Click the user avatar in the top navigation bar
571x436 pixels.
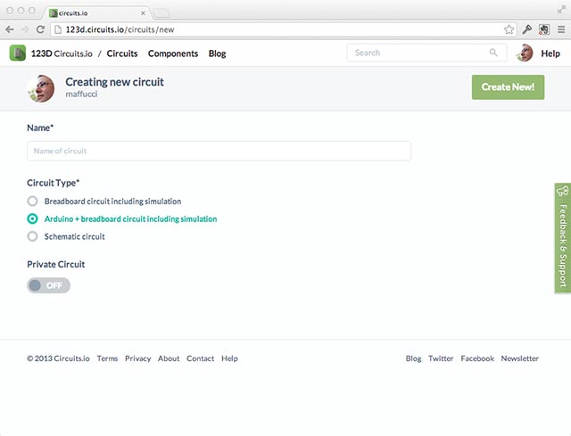[x=525, y=53]
